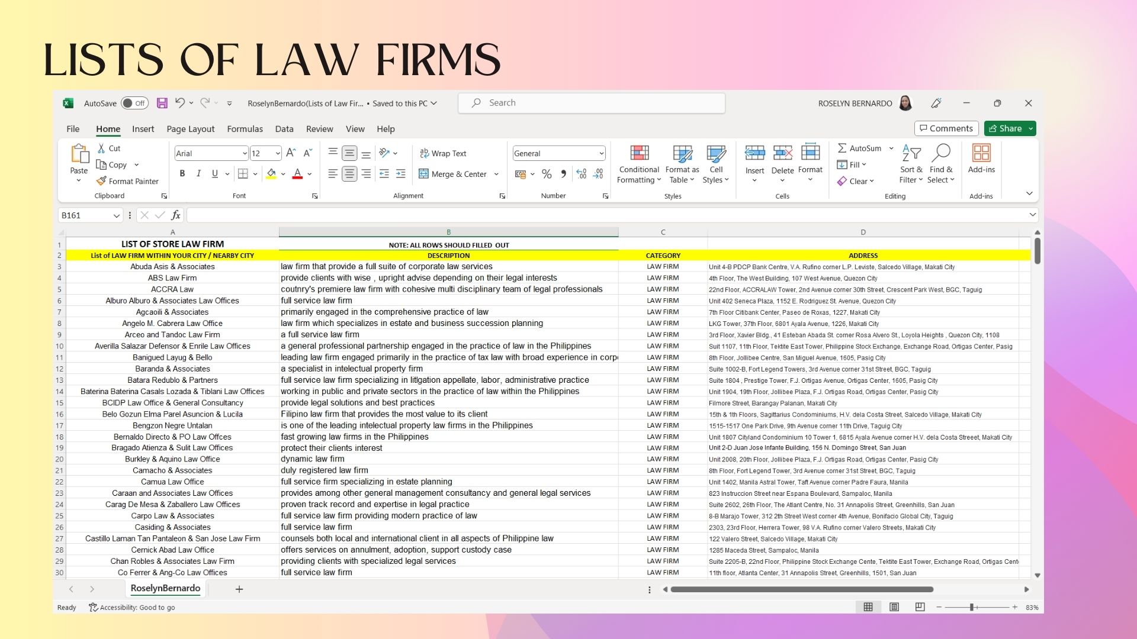Viewport: 1137px width, 639px height.
Task: Click the Save floppy disk icon
Action: pyautogui.click(x=162, y=103)
